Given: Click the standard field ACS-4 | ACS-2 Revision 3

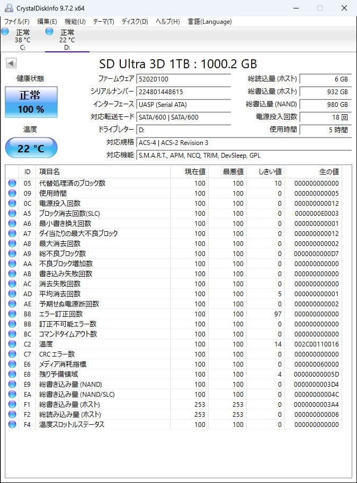Looking at the screenshot, I should [x=244, y=143].
